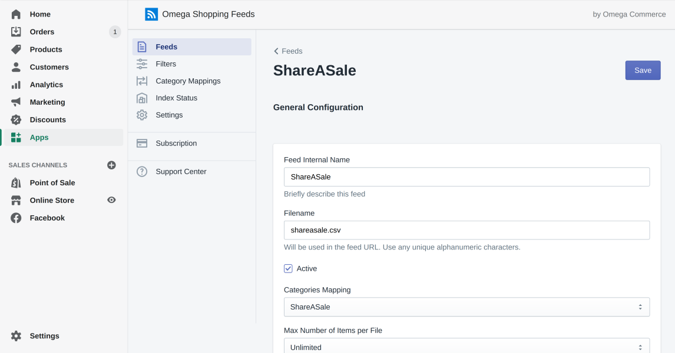
Task: Click the Apps grid icon
Action: click(16, 138)
